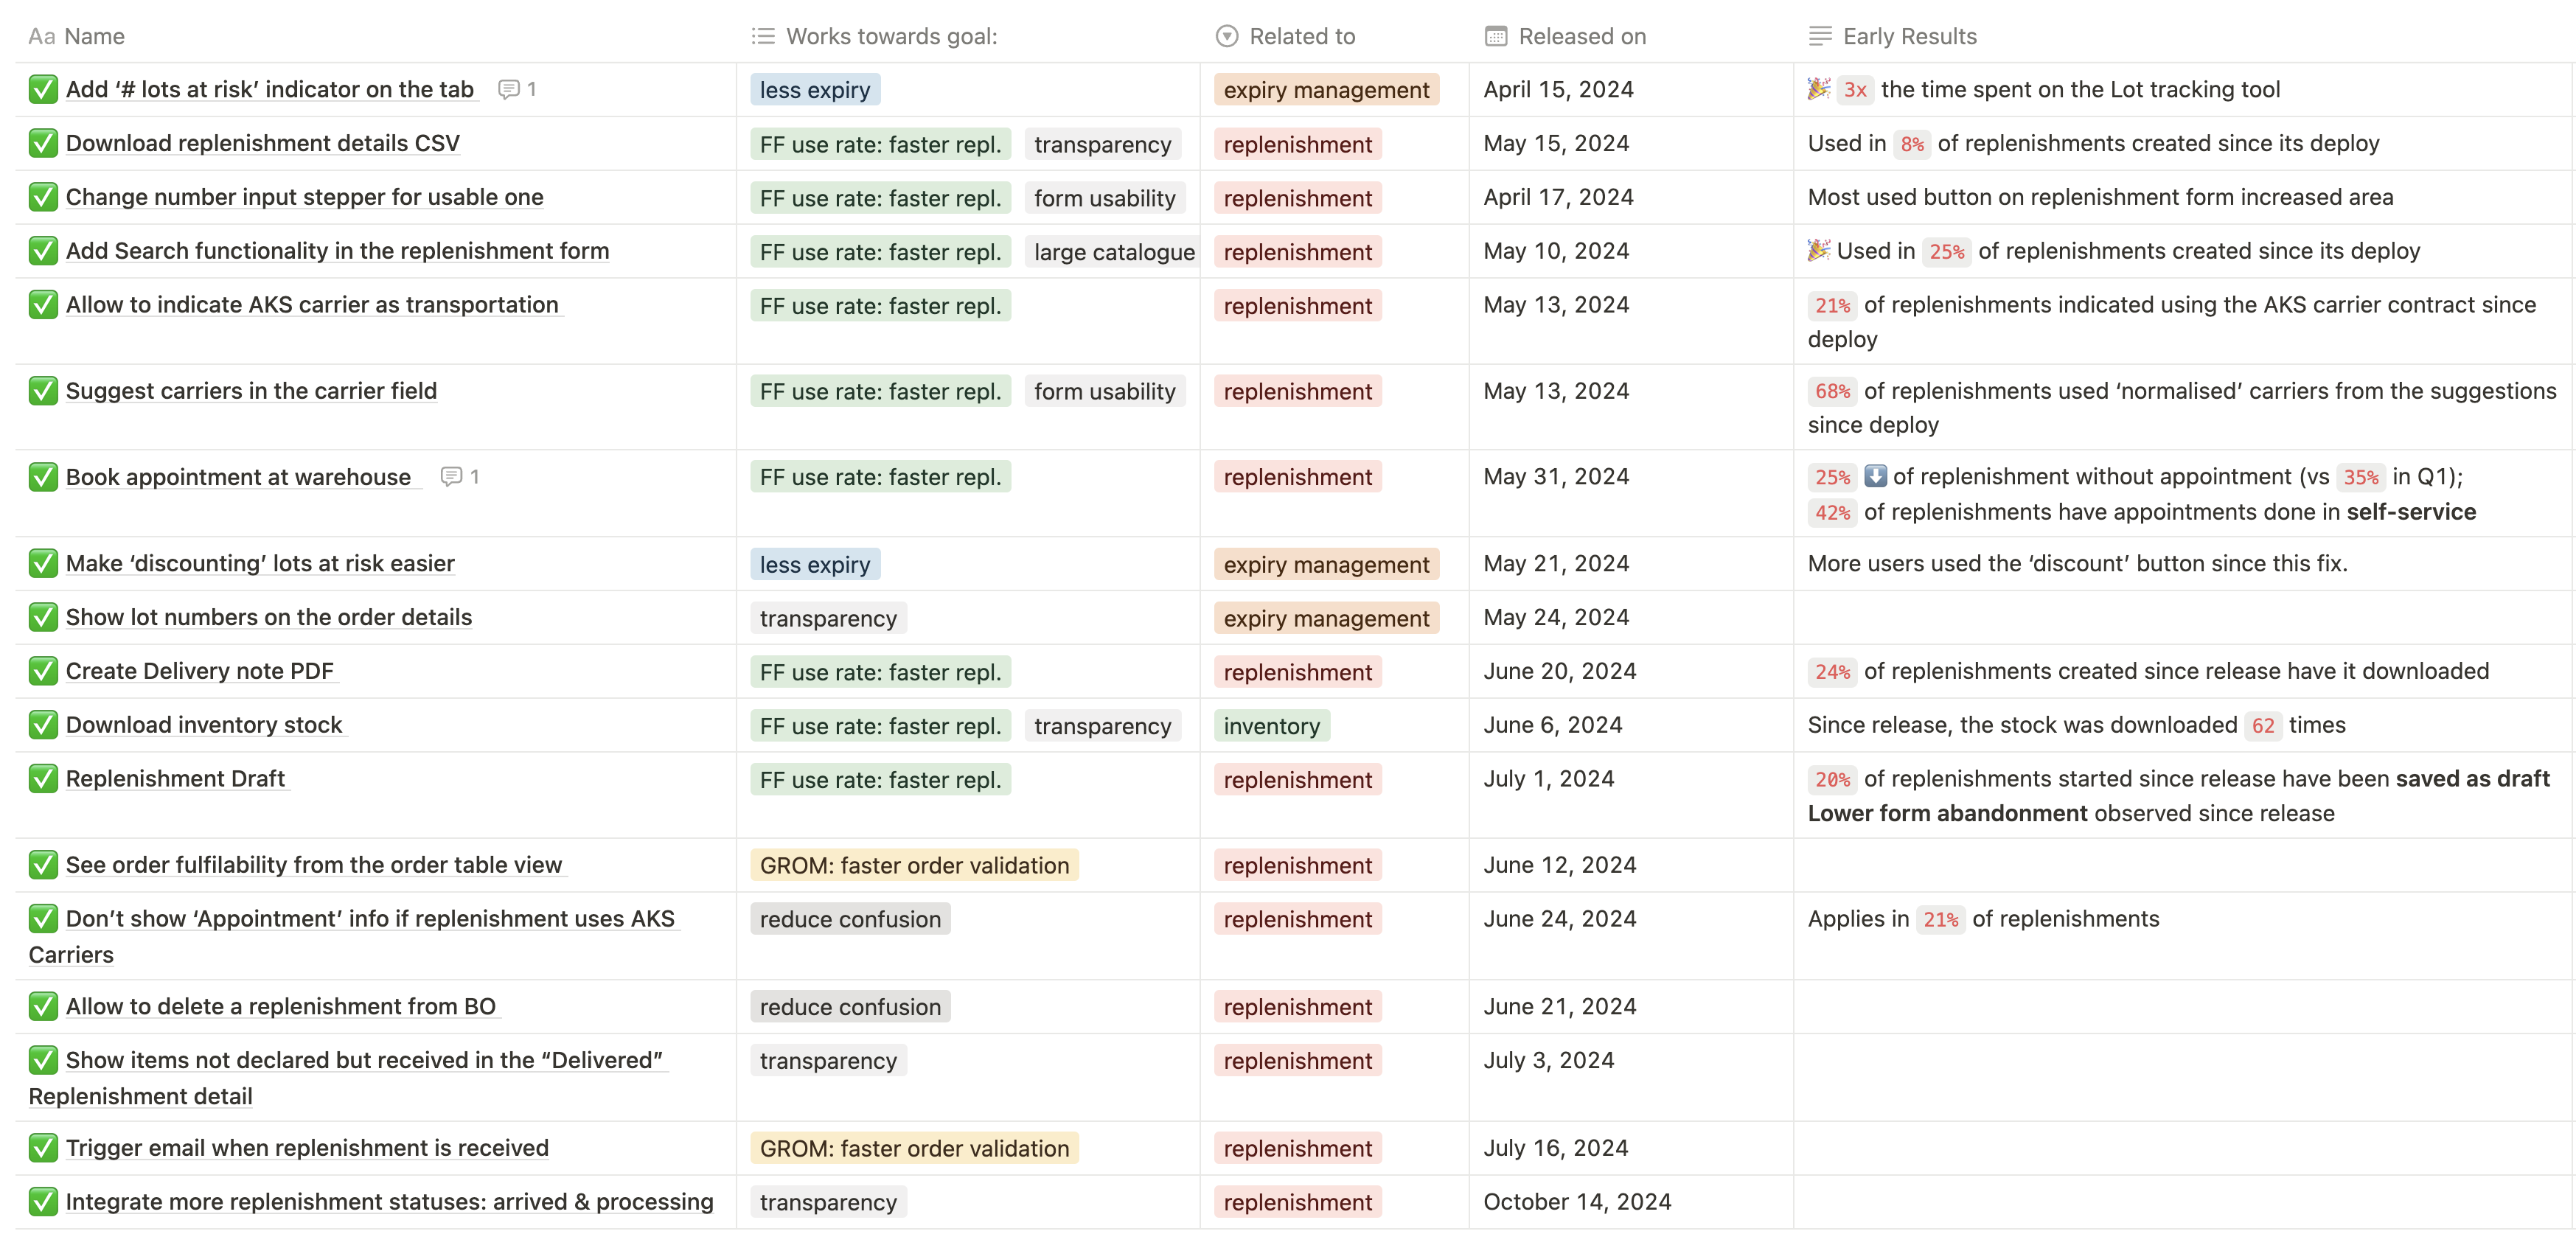Open page Download replenishment details CSV
2576x1234 pixels.
coord(263,143)
